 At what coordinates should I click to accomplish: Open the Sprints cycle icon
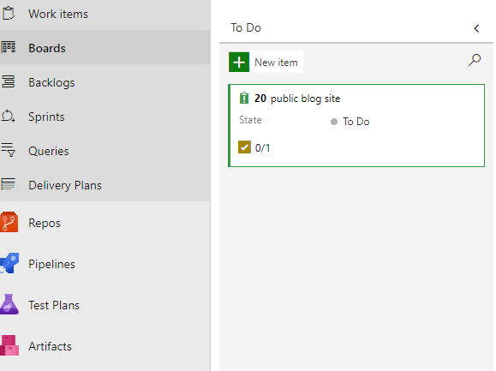[x=8, y=116]
